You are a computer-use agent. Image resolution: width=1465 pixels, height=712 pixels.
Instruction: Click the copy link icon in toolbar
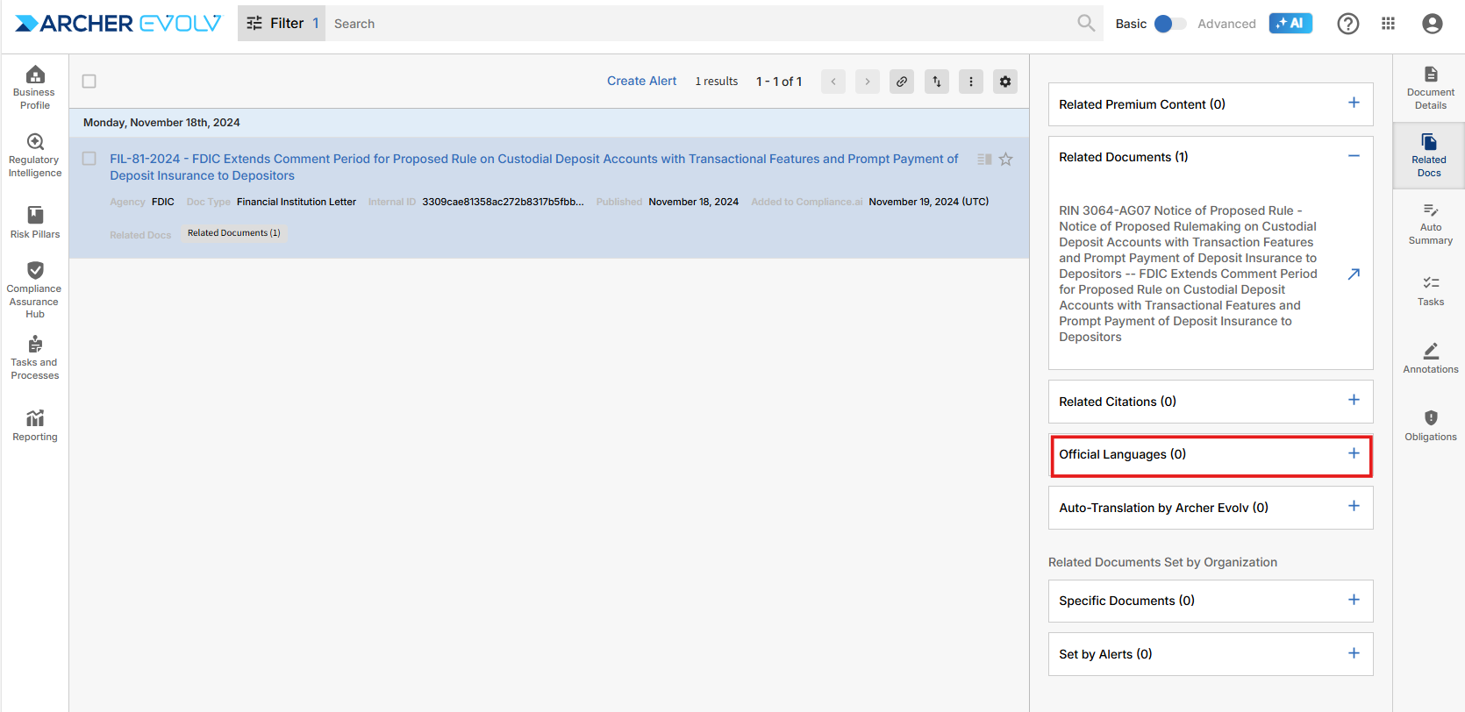tap(901, 82)
